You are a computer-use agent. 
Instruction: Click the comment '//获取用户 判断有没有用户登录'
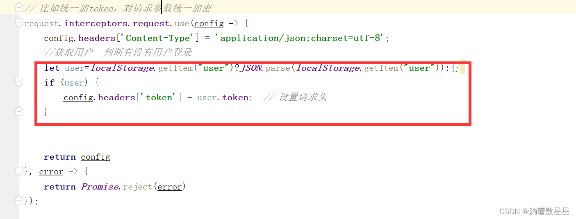[x=118, y=53]
